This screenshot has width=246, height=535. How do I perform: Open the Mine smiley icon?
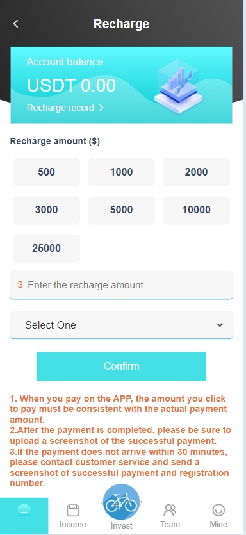pos(218,511)
